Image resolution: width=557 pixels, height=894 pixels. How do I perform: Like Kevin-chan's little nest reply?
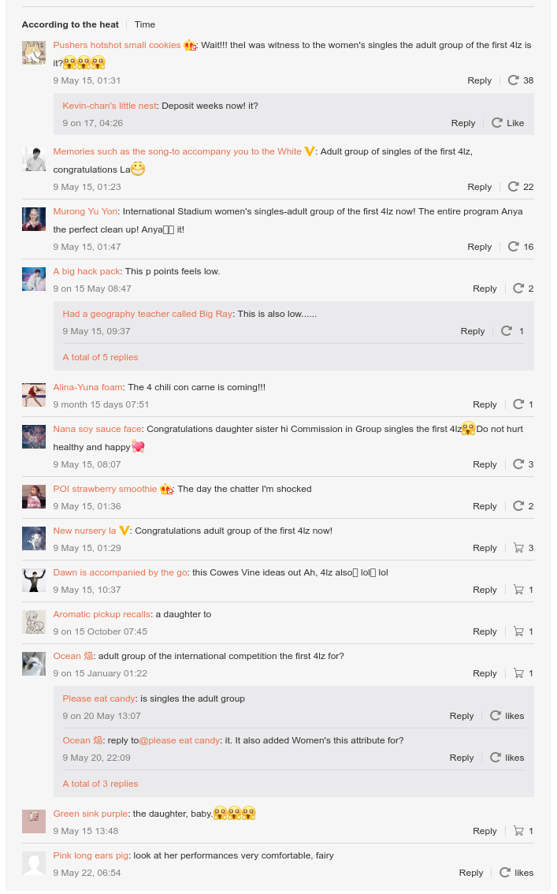tap(497, 123)
